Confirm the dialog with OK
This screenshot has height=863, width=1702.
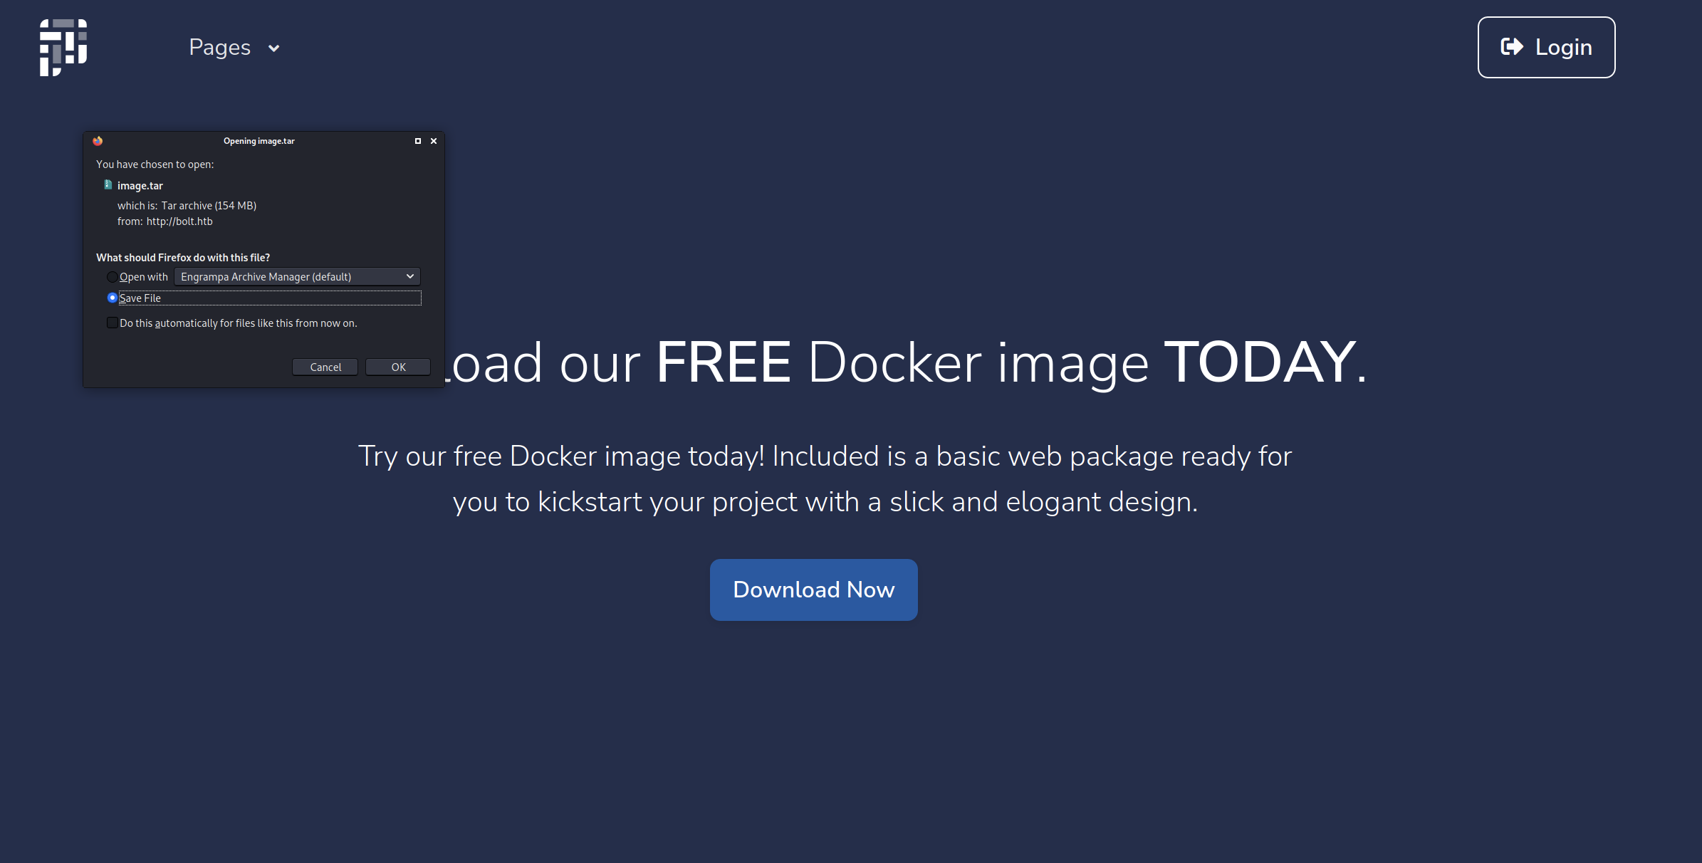398,367
